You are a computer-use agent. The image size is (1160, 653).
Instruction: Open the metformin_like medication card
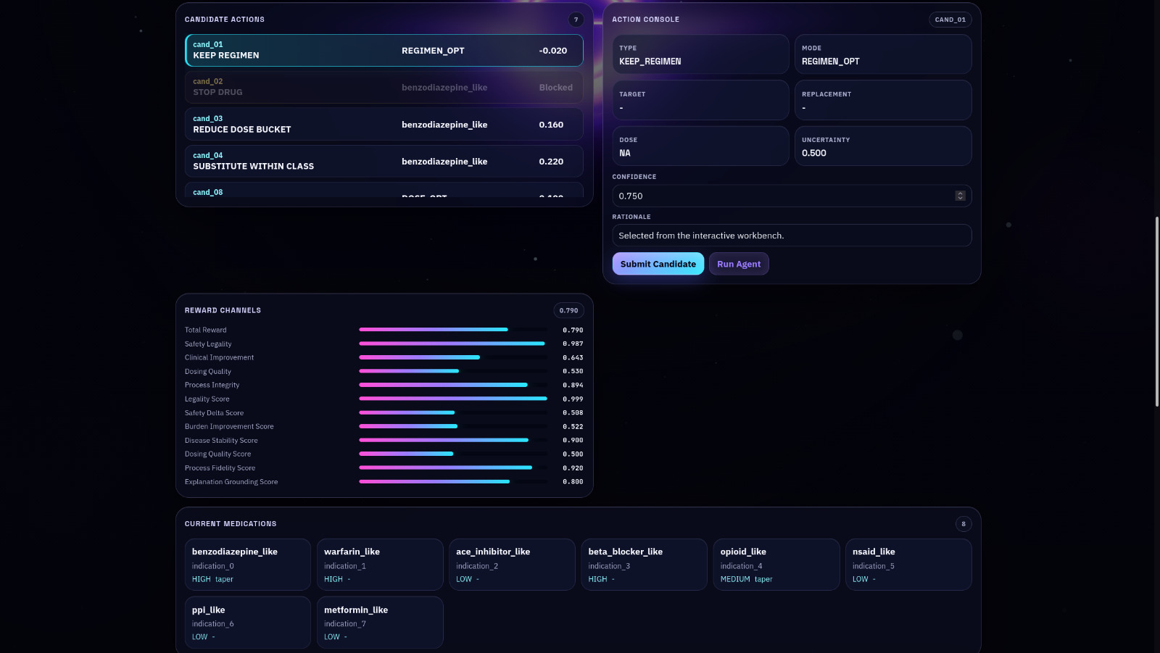tap(380, 623)
